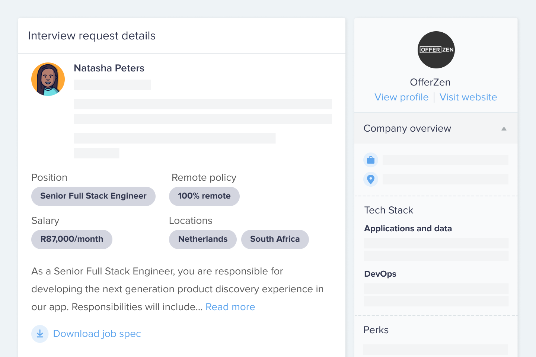This screenshot has height=357, width=536.
Task: Click the 100% remote policy tag
Action: click(x=204, y=196)
